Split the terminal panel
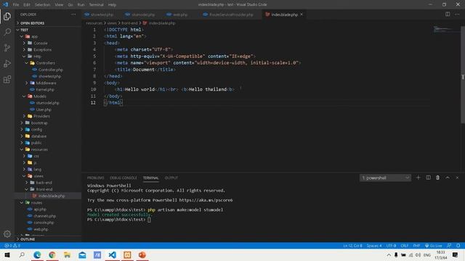 pos(428,178)
